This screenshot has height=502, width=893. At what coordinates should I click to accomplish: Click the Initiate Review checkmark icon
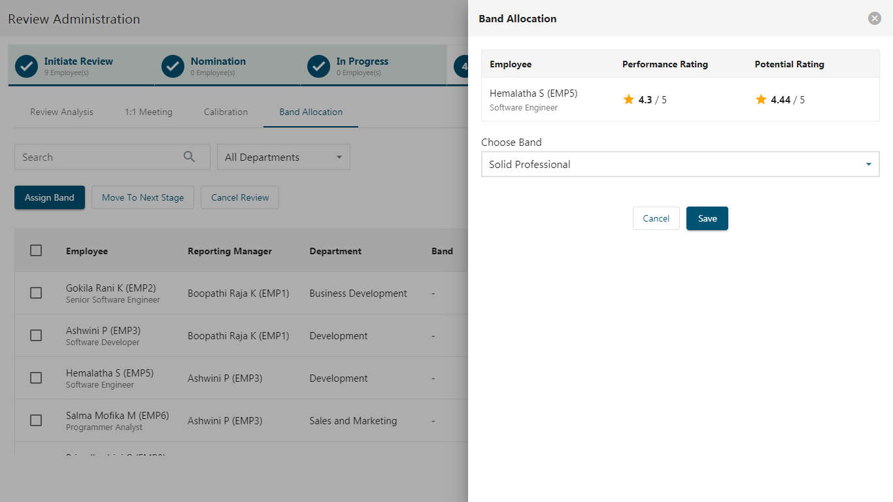click(x=26, y=66)
